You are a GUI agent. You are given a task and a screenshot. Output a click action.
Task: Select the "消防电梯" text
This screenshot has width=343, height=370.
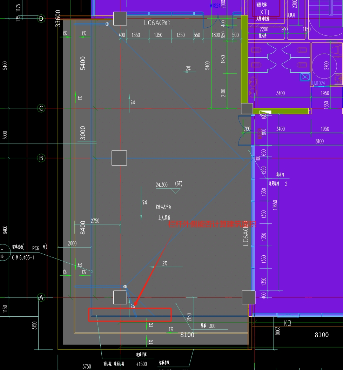click(x=261, y=4)
